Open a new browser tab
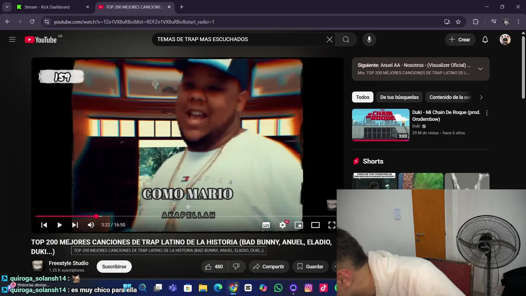526x296 pixels. click(x=182, y=7)
